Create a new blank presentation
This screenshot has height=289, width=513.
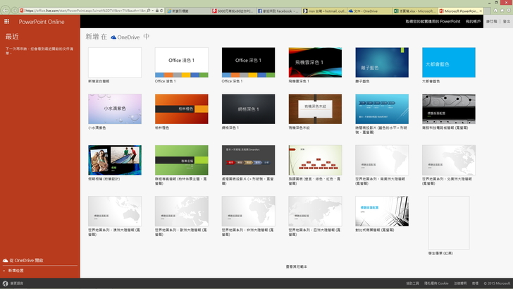[114, 62]
